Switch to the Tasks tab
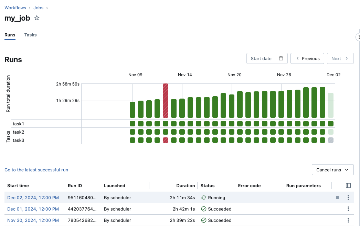360x226 pixels. [x=30, y=35]
